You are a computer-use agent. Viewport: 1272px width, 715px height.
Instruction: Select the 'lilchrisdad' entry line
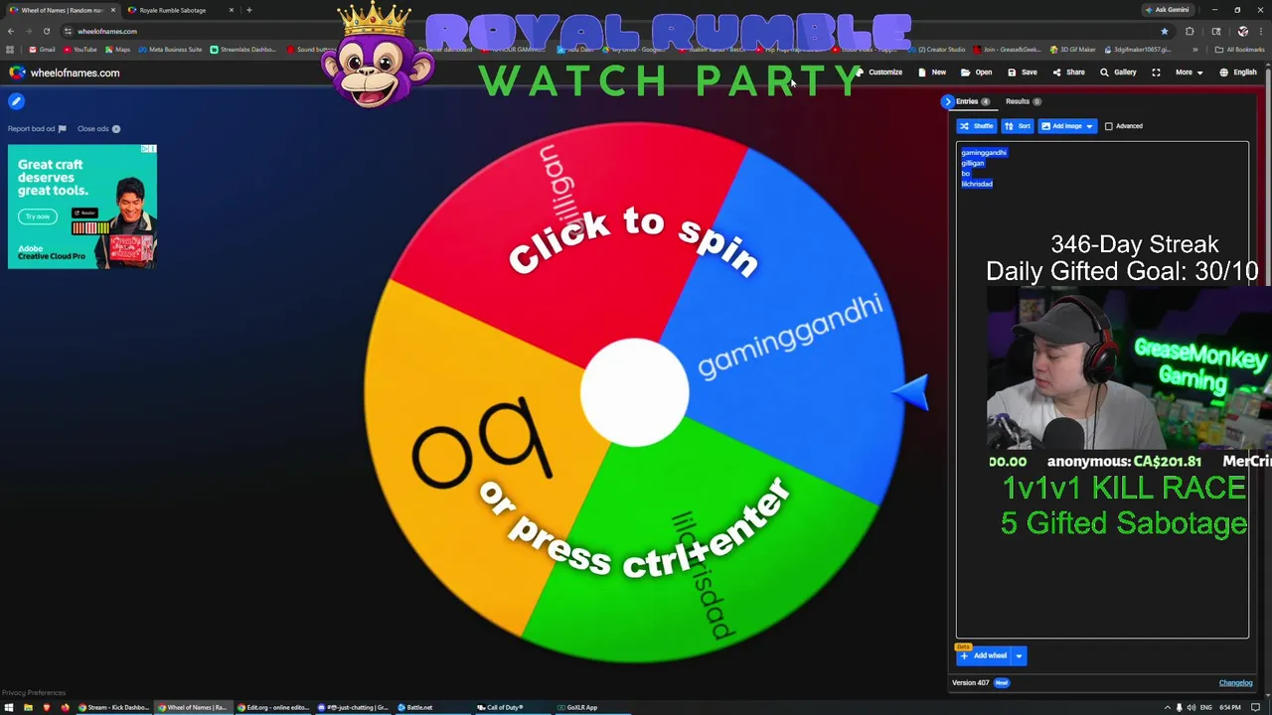pos(977,184)
